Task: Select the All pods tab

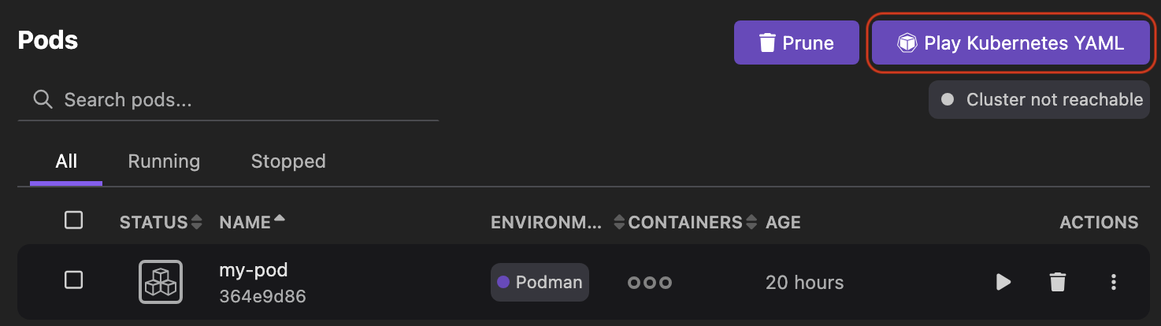Action: tap(66, 161)
